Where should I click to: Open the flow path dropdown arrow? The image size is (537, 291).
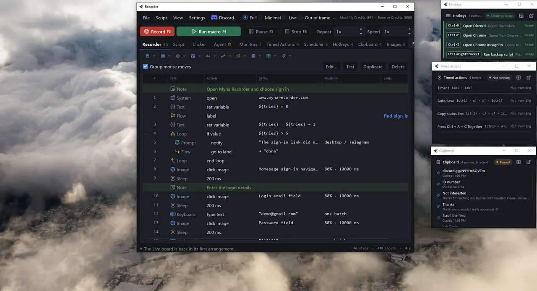pos(229,56)
